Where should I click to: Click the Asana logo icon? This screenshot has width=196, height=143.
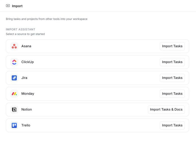[14, 46]
